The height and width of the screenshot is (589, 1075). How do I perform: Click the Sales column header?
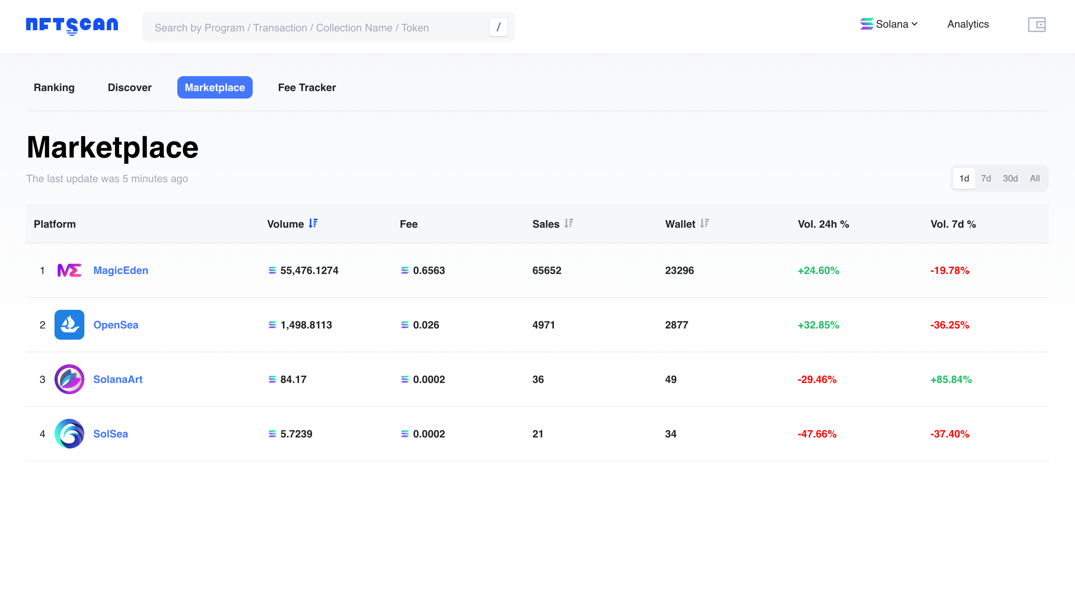point(546,224)
